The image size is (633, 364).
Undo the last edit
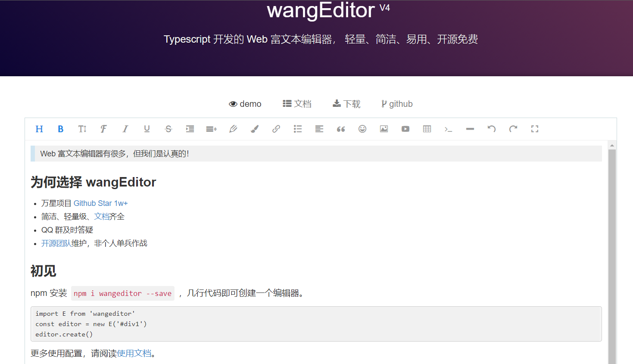coord(492,129)
